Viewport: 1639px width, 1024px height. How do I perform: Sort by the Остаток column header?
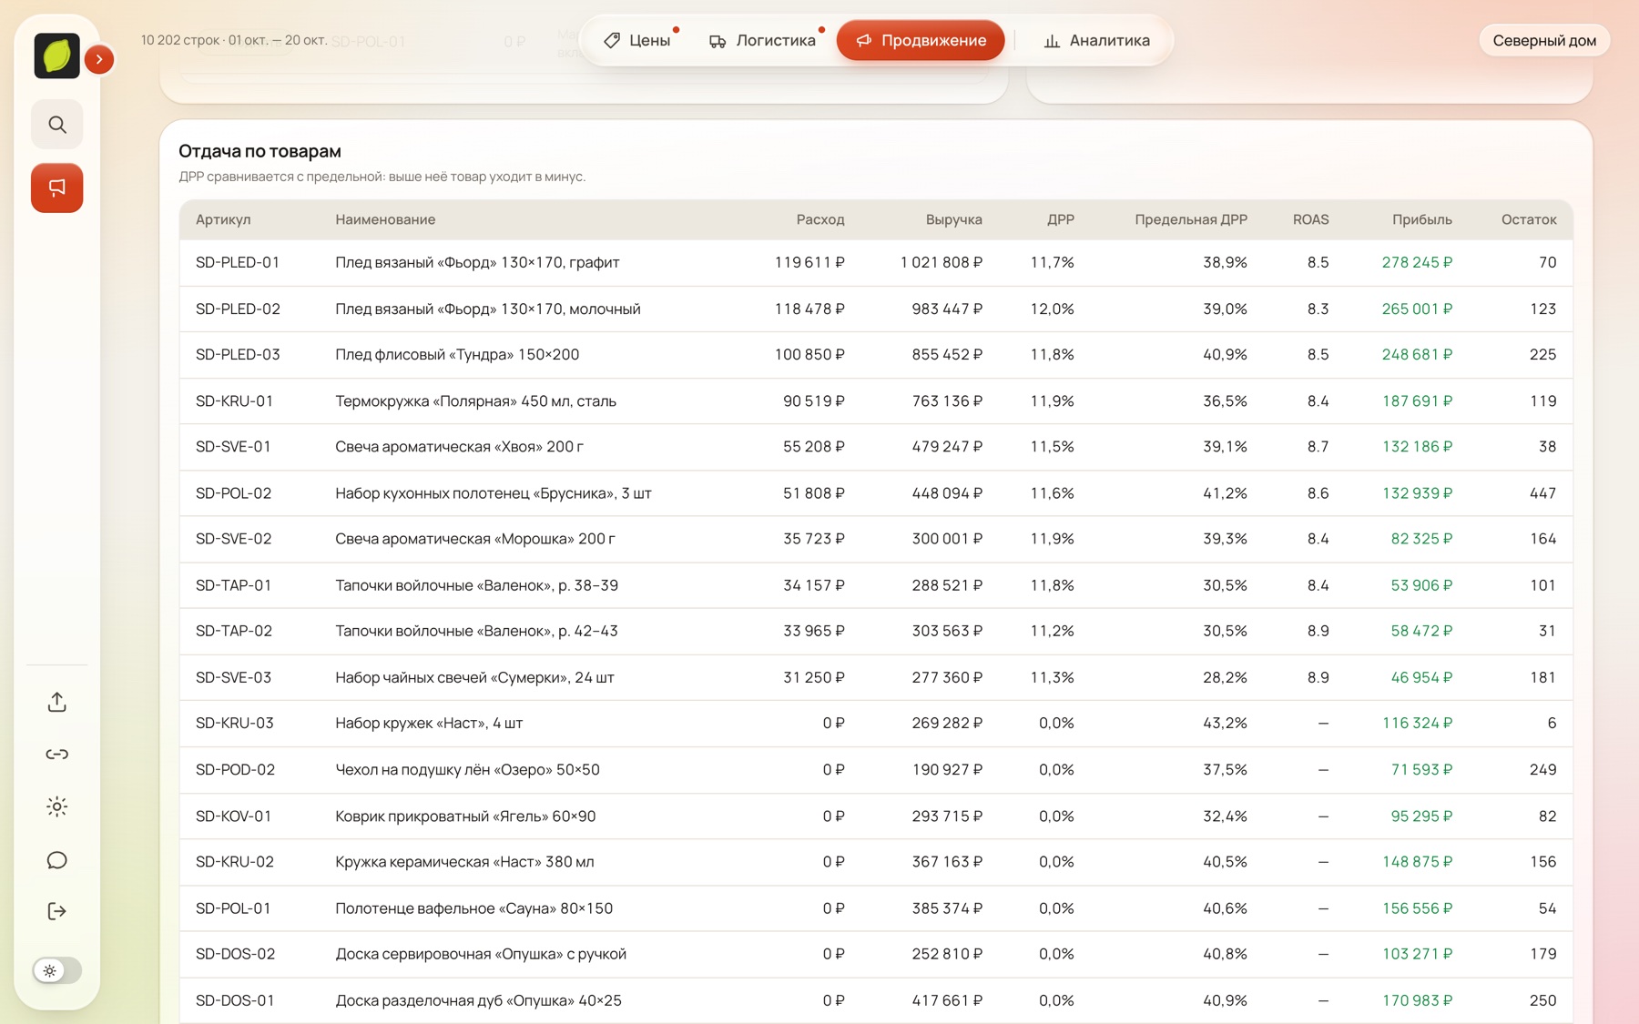[1529, 219]
